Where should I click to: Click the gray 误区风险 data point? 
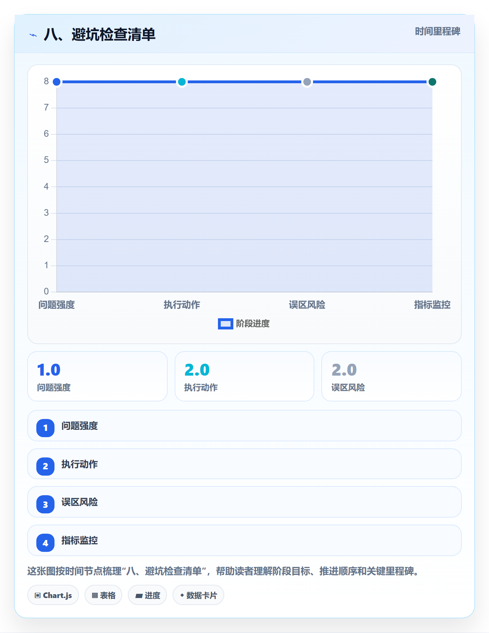(307, 82)
